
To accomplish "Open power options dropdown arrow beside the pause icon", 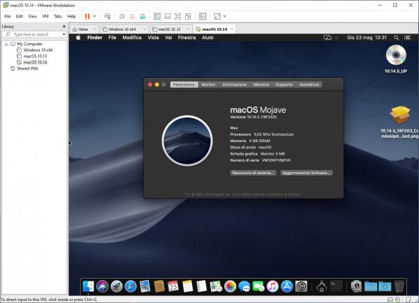I will point(94,16).
